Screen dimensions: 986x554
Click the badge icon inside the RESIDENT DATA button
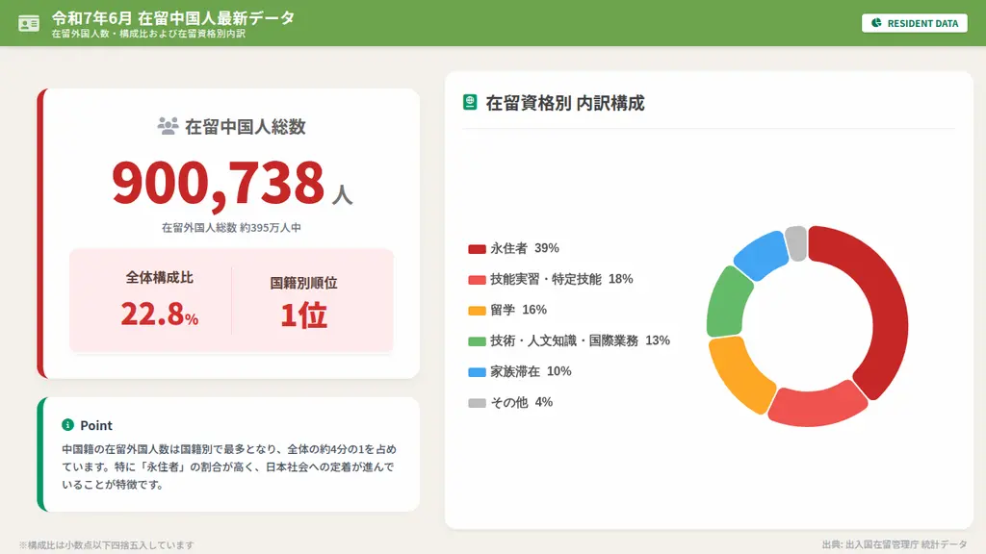(877, 22)
